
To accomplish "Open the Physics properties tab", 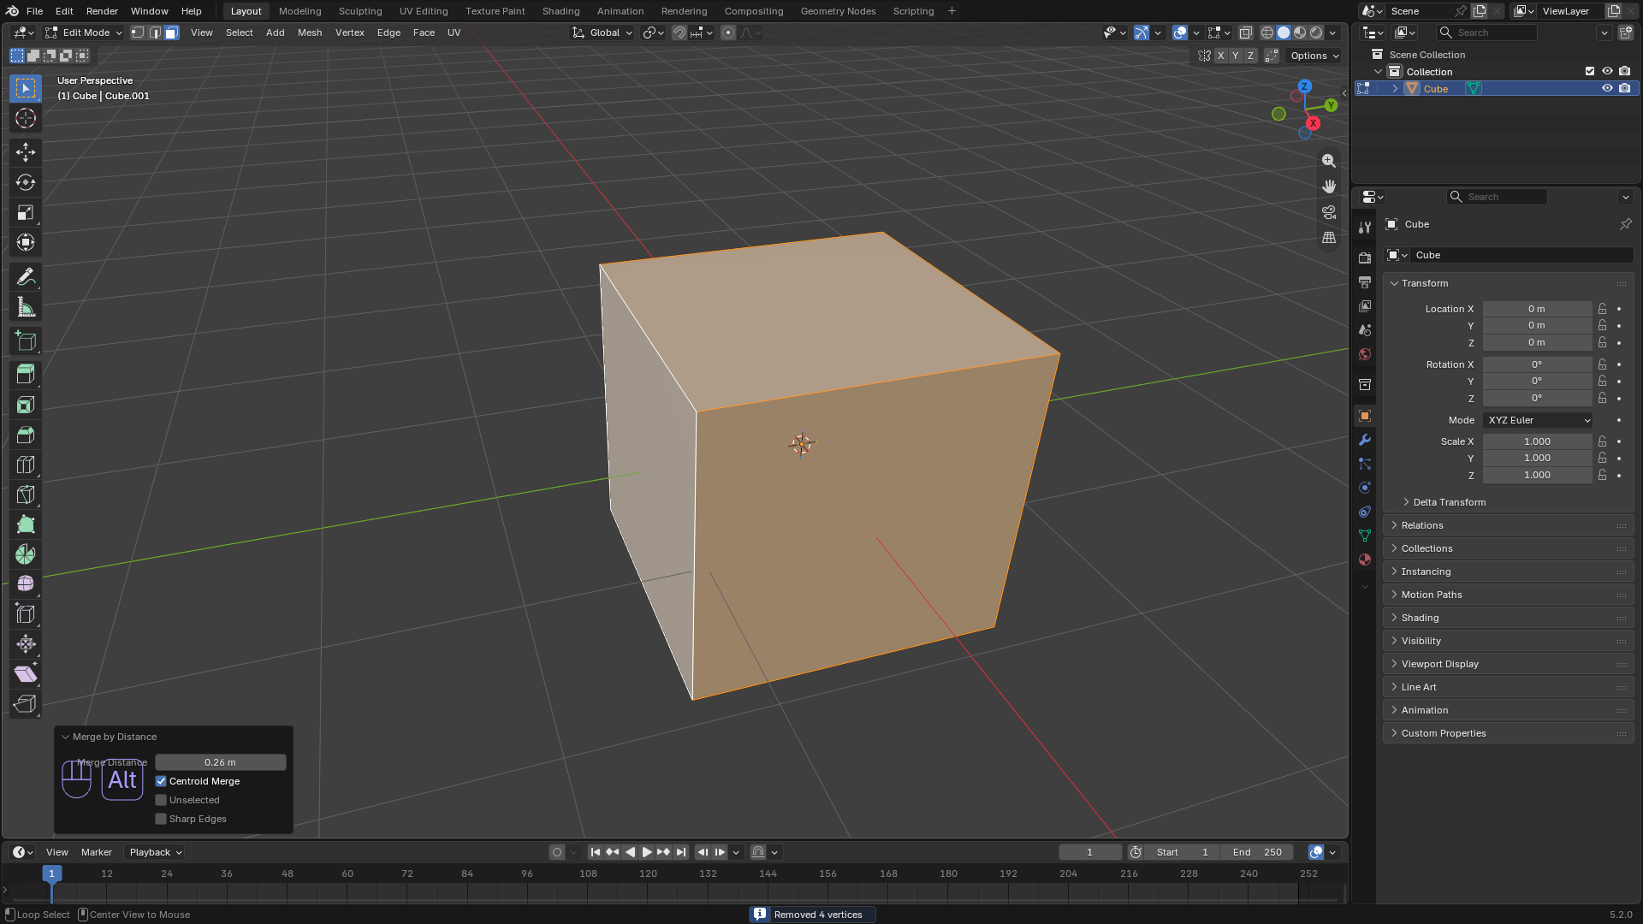I will click(1365, 488).
